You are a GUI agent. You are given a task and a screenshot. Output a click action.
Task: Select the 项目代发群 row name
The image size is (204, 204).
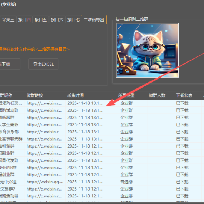coord(9,161)
